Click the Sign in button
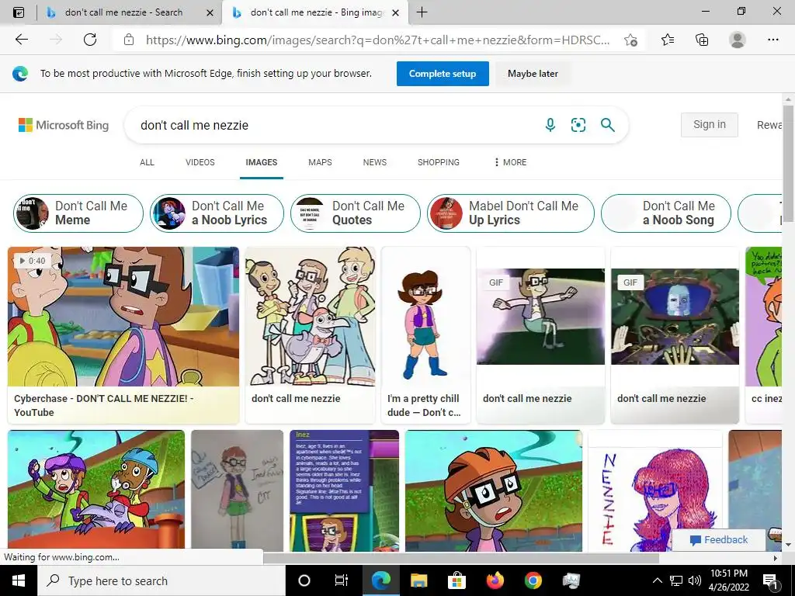The width and height of the screenshot is (795, 596). point(710,124)
